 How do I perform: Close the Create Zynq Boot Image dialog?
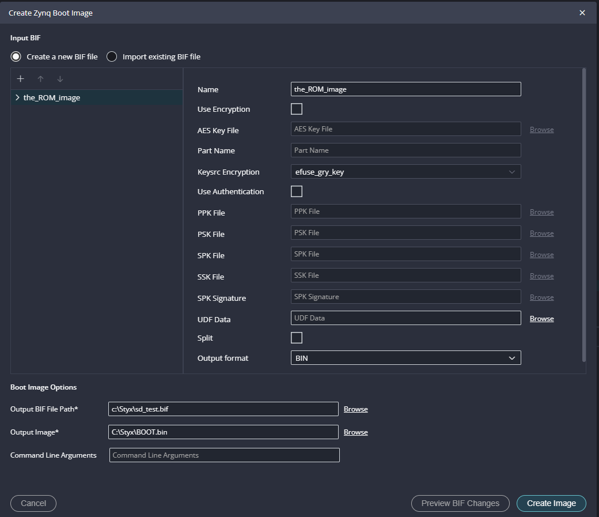pos(582,13)
